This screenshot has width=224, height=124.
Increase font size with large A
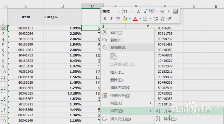pyautogui.click(x=139, y=12)
